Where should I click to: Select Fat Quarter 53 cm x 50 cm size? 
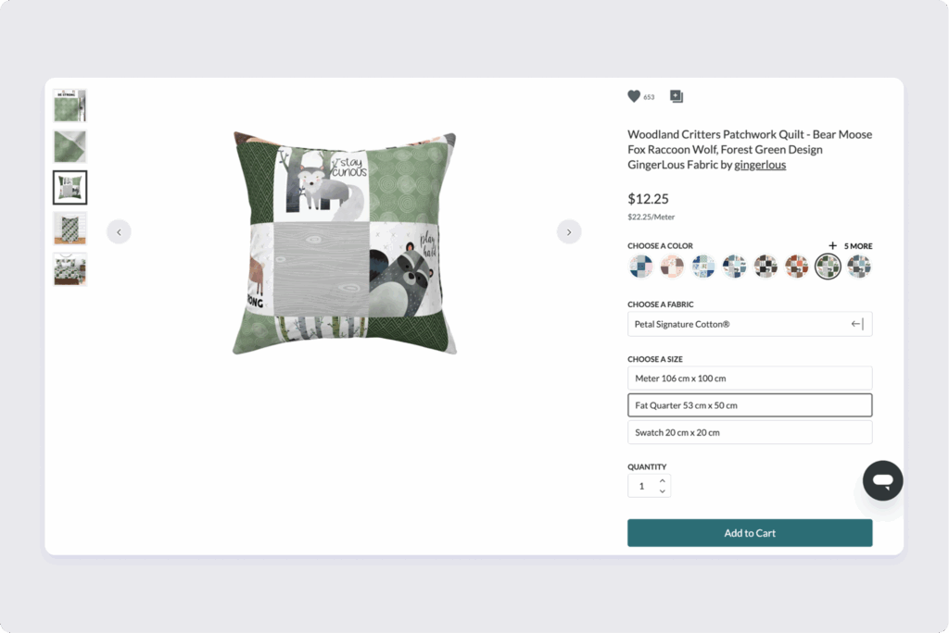(x=750, y=405)
